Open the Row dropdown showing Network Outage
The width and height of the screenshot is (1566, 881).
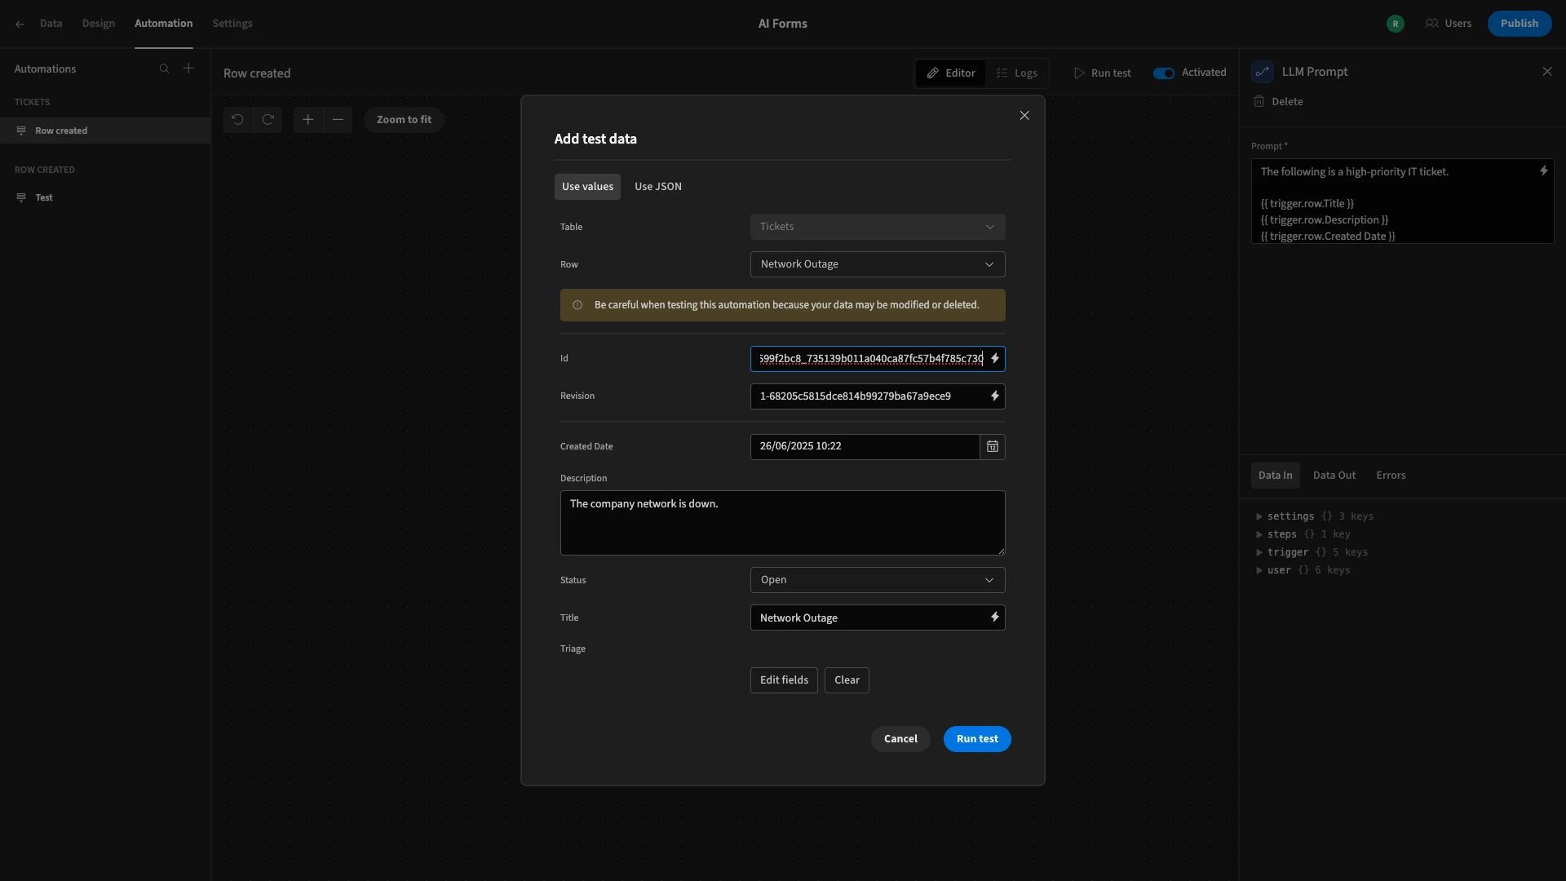tap(878, 264)
